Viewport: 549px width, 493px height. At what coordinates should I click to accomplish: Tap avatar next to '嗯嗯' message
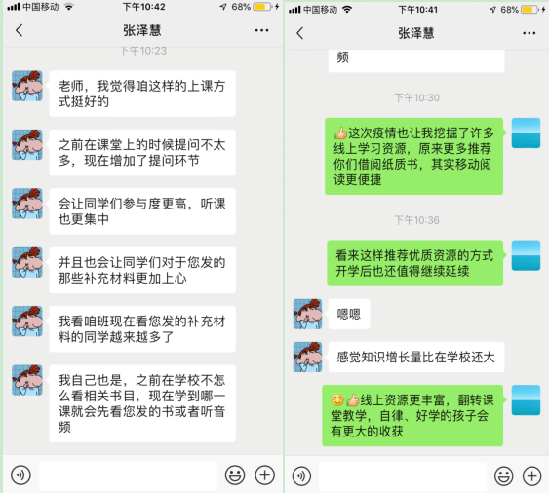click(x=307, y=314)
